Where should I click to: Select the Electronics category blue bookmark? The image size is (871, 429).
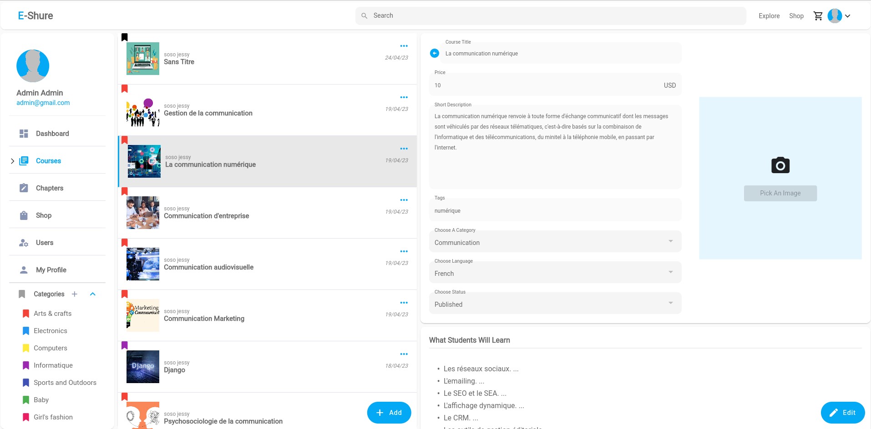click(x=26, y=331)
